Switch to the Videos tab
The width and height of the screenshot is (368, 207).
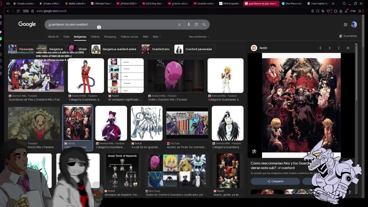95,37
